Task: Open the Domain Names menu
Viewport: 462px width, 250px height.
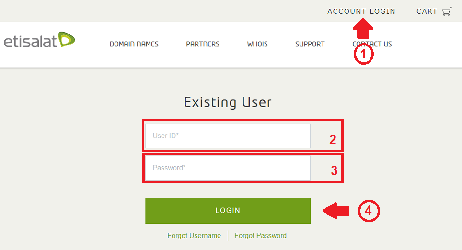Action: (134, 44)
